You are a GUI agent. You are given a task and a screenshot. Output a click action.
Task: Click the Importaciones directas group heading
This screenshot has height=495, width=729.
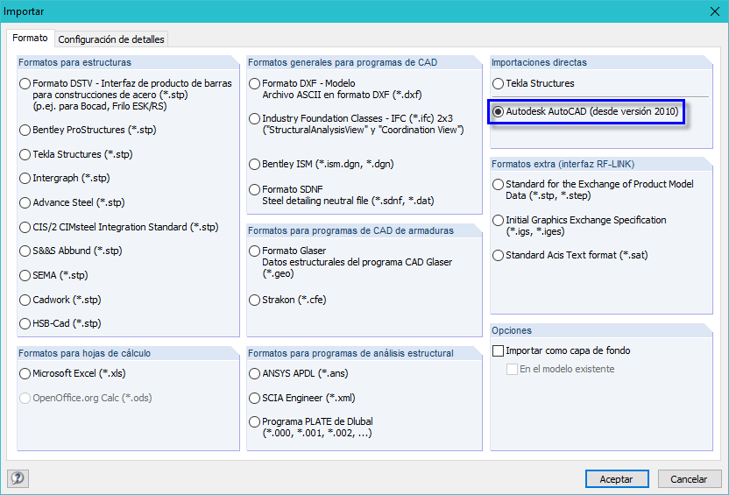pos(539,62)
